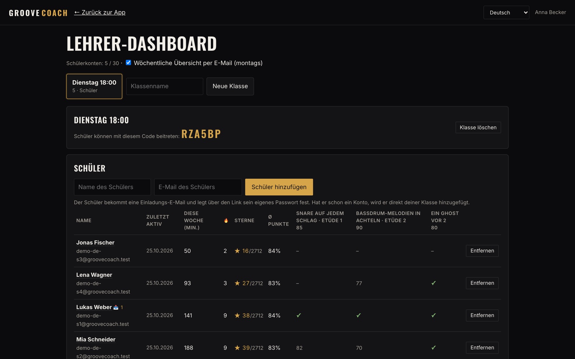Viewport: 575px width, 359px height.
Task: Click the star icon in Mia Schneider's row
Action: pos(237,348)
